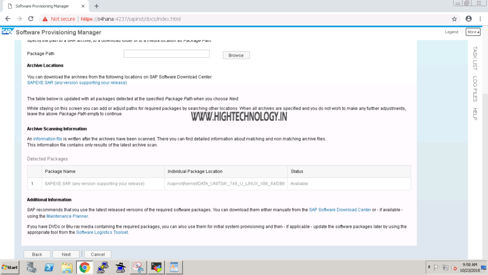Click the Chrome taskbar icon
488x275 pixels.
[85, 267]
